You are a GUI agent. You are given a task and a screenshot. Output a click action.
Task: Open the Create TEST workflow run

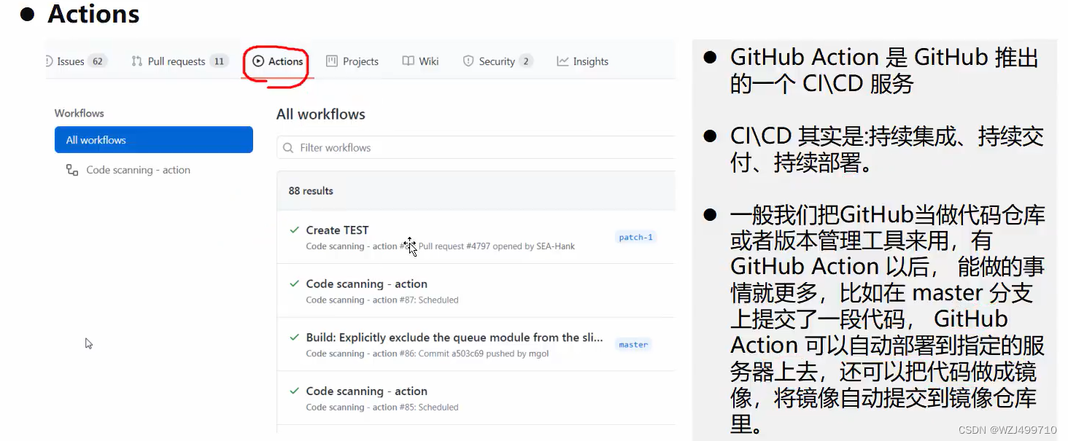[337, 230]
